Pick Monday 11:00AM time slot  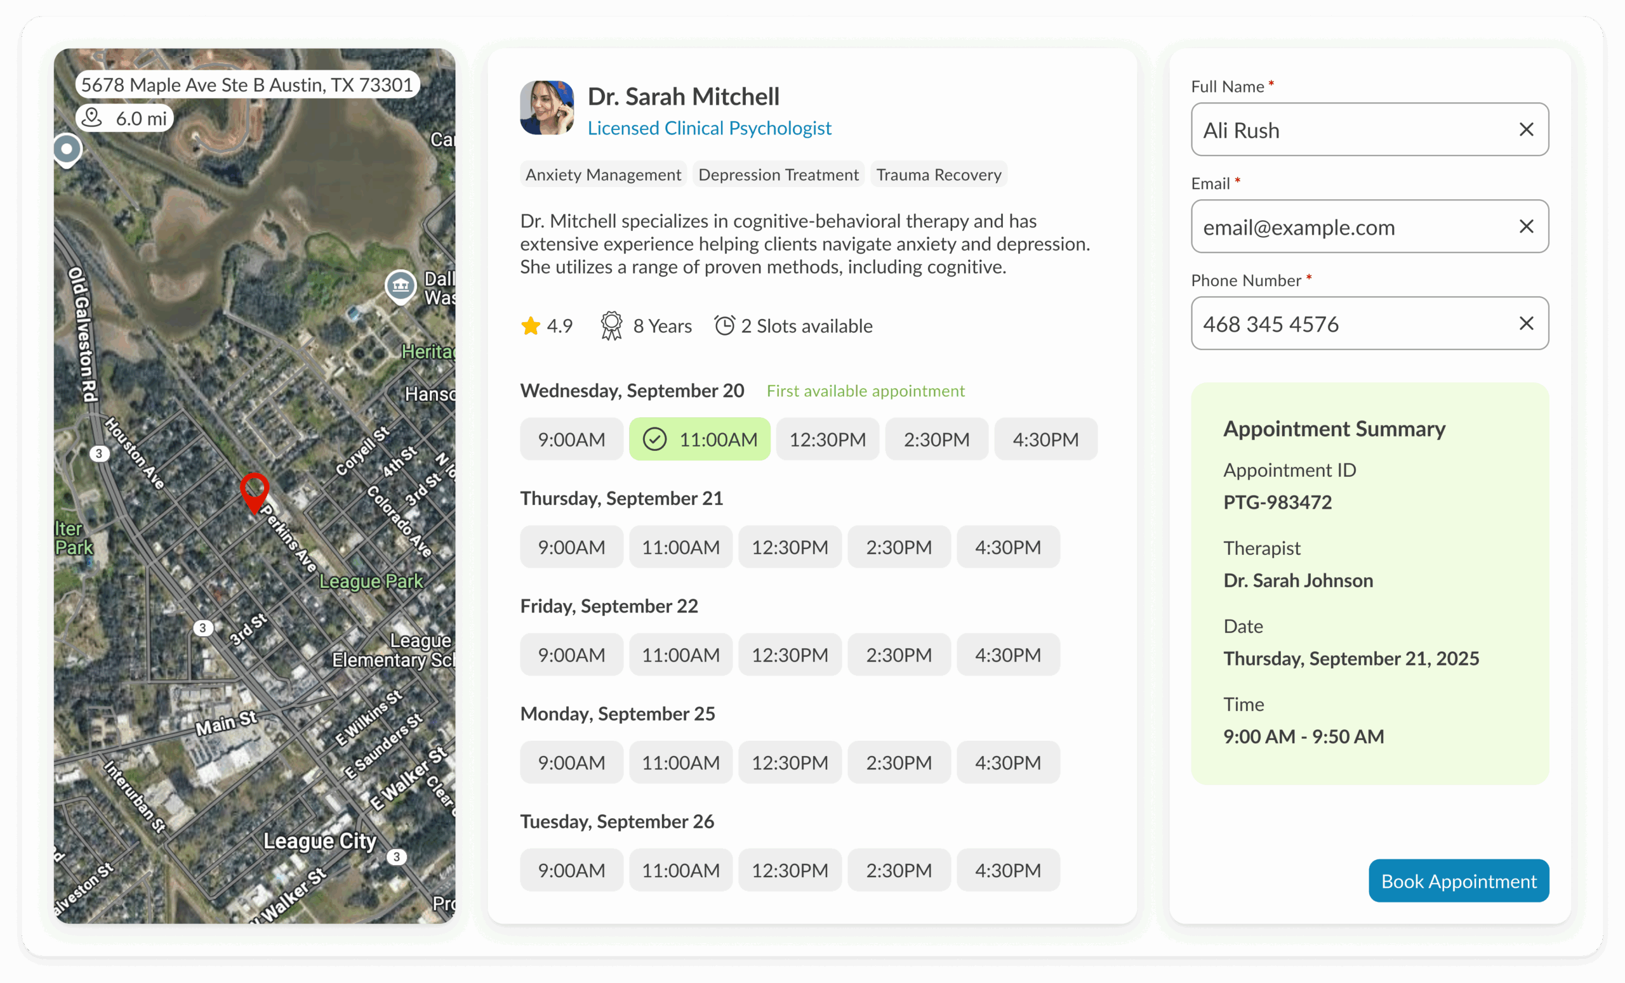pos(680,762)
